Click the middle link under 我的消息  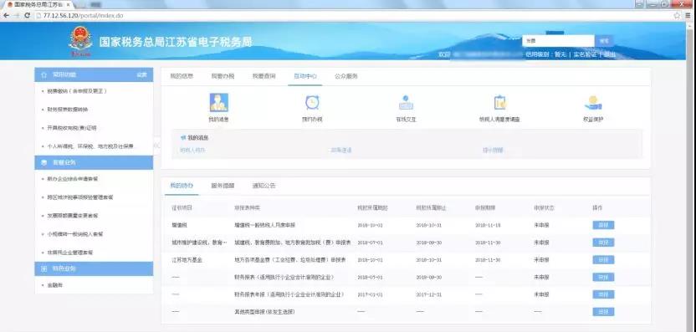pos(341,151)
